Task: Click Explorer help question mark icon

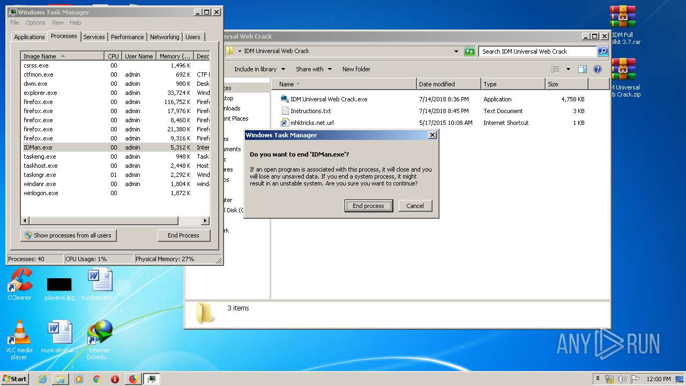Action: (598, 69)
